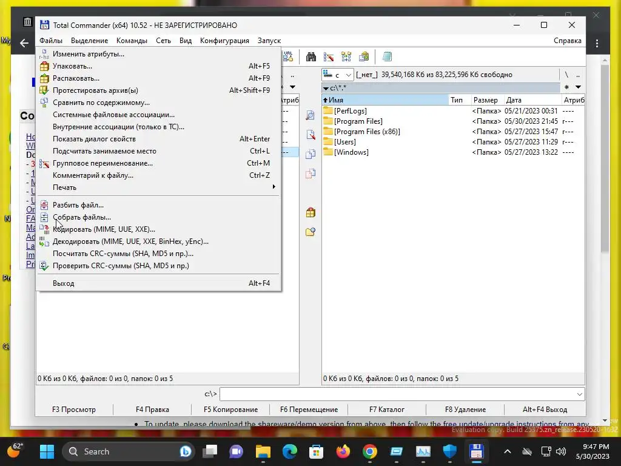The image size is (621, 466).
Task: Expand the Печать submenu arrow
Action: tap(274, 187)
